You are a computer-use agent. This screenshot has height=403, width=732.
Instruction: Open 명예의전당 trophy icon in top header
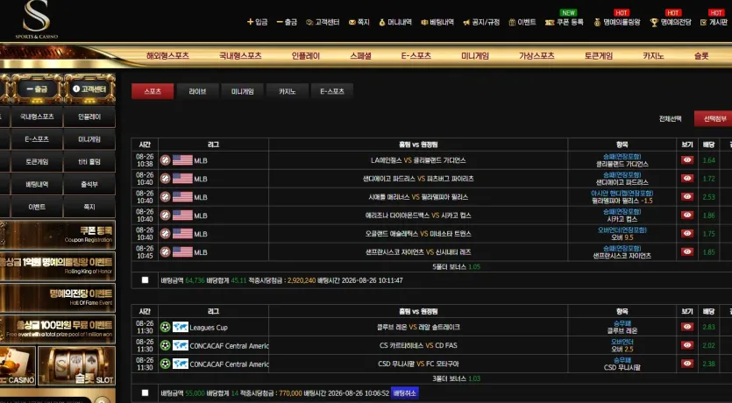click(654, 23)
